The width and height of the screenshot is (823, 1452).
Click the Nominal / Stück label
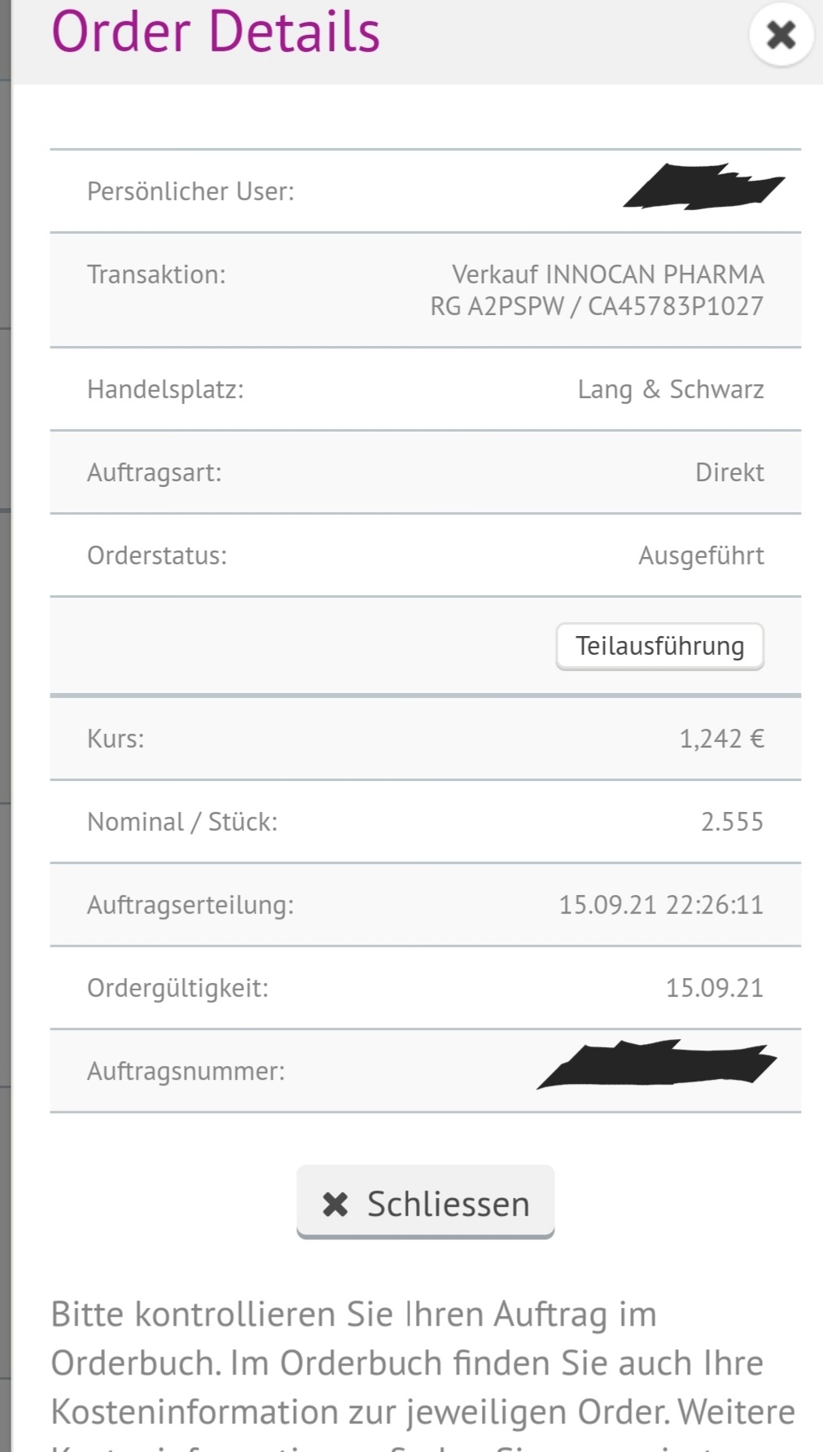tap(182, 823)
